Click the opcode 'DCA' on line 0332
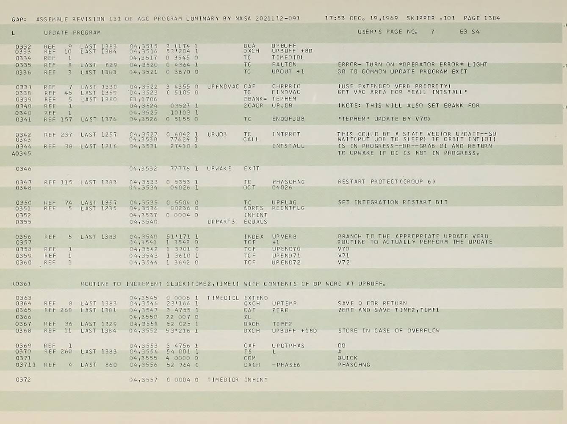 (x=249, y=45)
